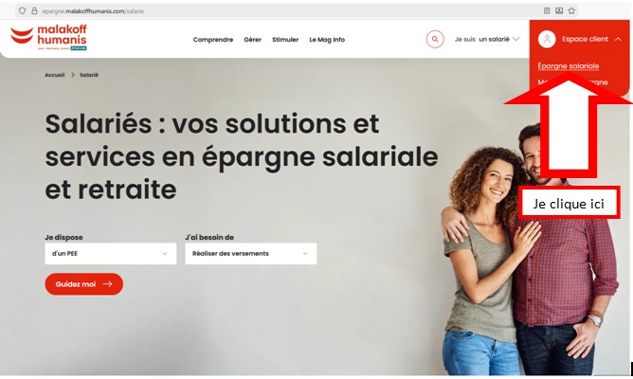Click the reader view icon in address bar
Viewport: 633px width, 379px height.
click(547, 11)
